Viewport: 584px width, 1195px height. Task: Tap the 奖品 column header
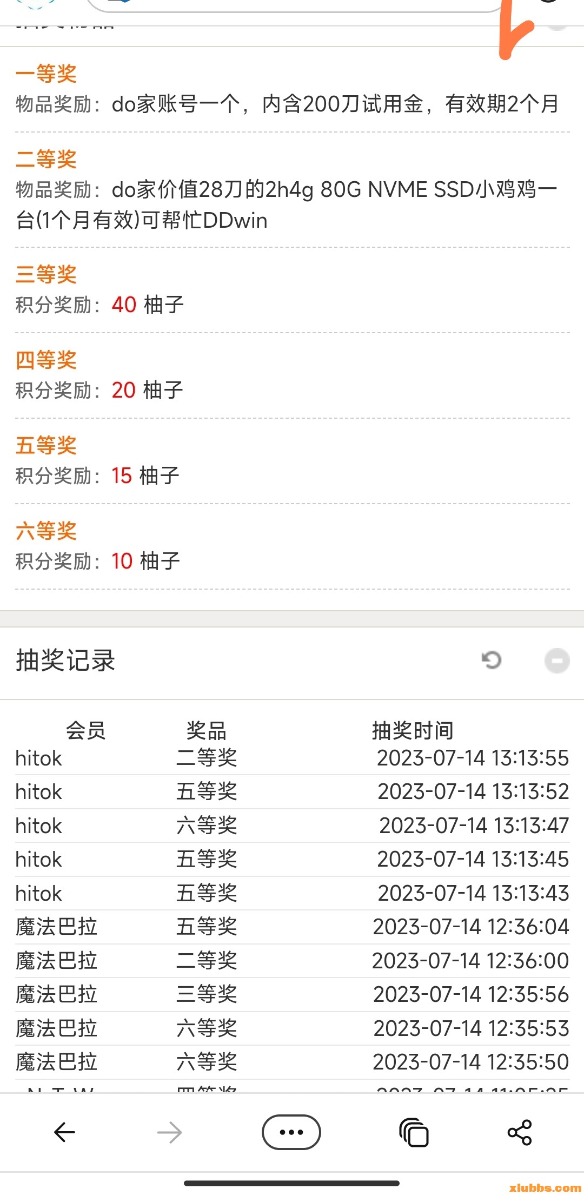206,730
